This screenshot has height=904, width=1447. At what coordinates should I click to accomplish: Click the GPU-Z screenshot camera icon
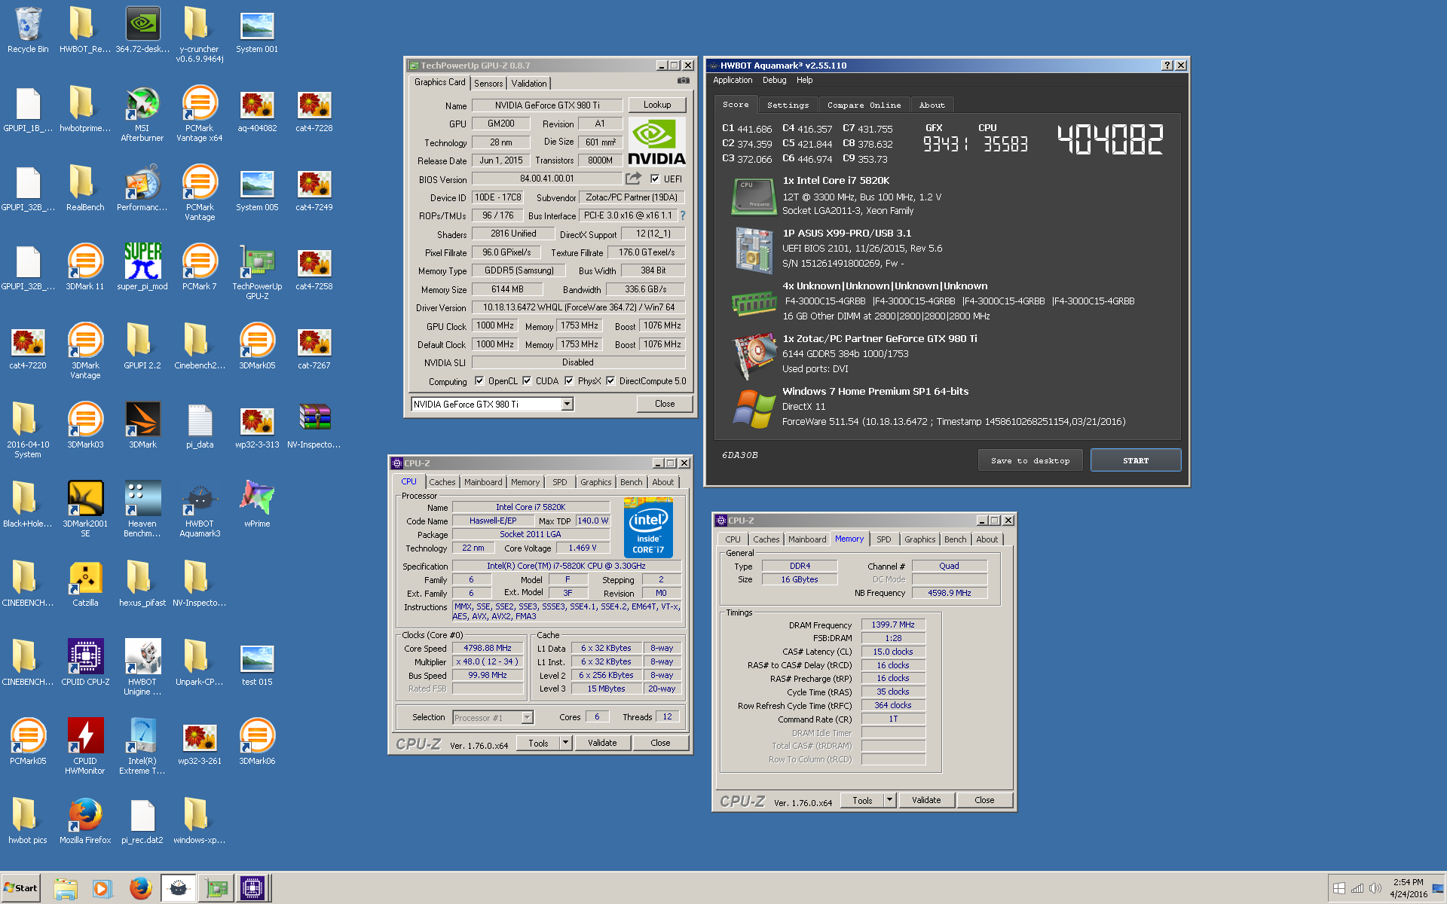[683, 81]
